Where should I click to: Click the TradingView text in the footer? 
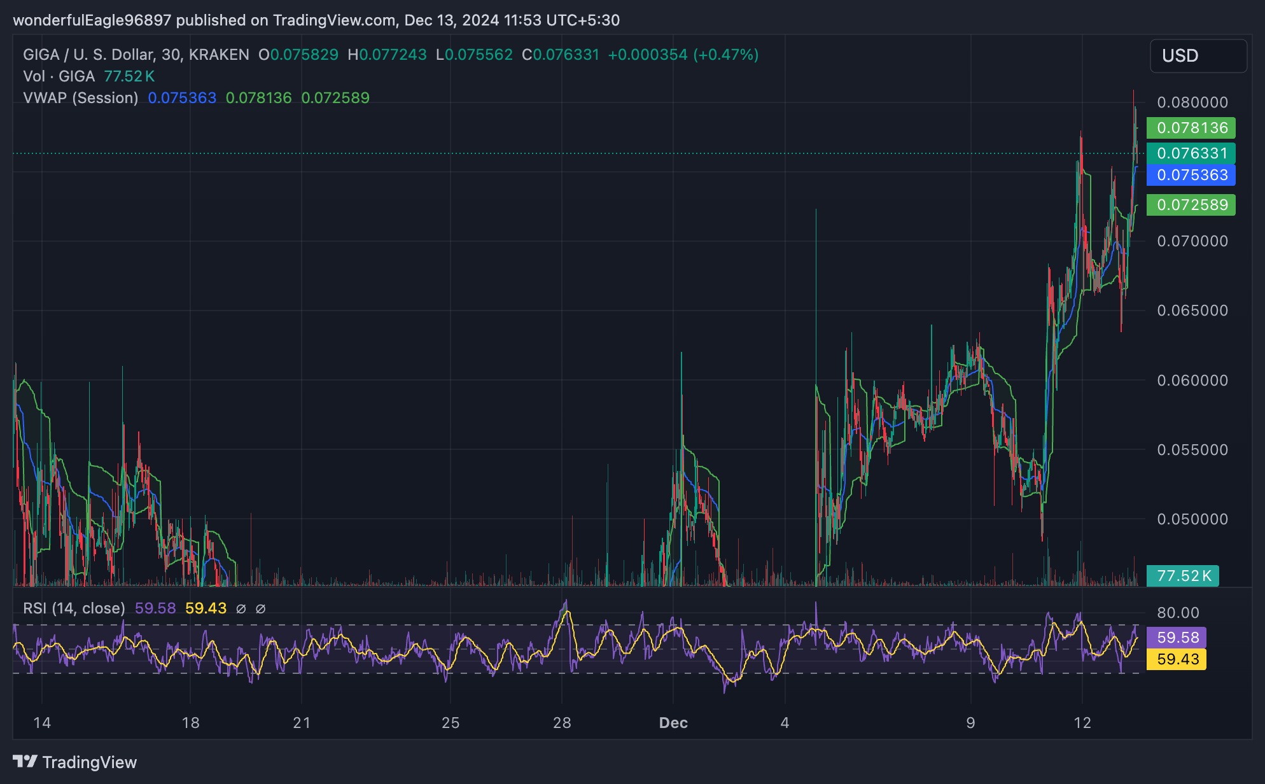click(x=89, y=762)
